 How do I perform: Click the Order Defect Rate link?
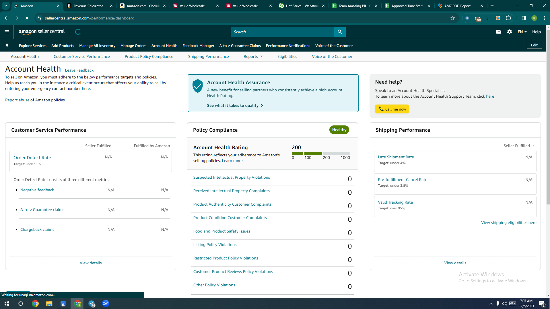point(32,158)
